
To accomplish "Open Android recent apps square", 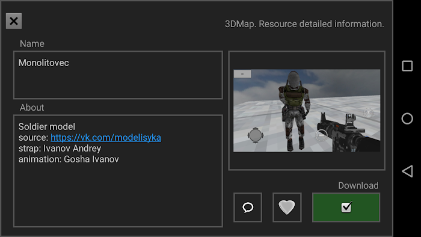I will tap(407, 66).
